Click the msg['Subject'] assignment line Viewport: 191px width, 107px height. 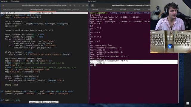point(28,61)
